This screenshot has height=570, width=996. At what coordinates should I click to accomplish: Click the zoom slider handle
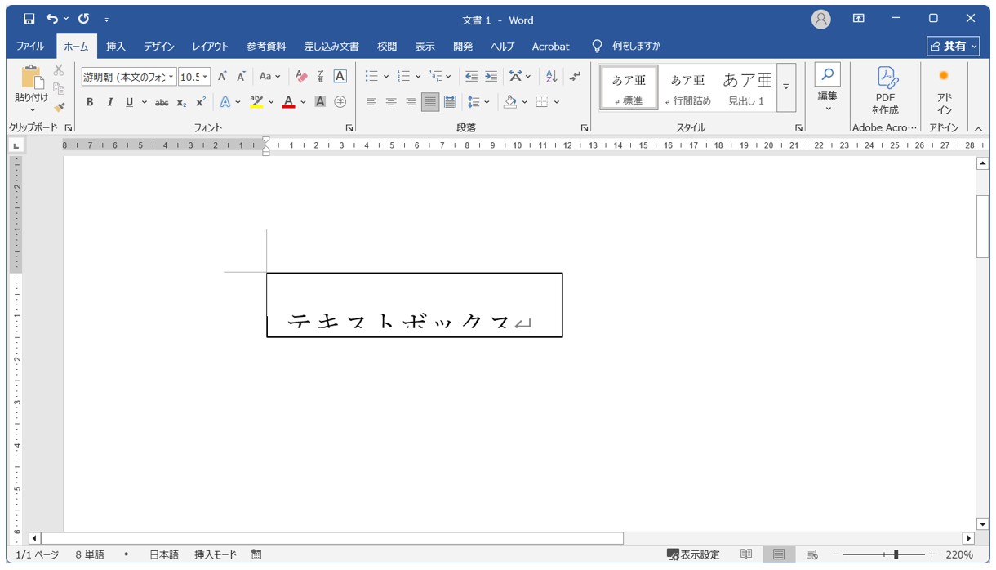(x=896, y=554)
